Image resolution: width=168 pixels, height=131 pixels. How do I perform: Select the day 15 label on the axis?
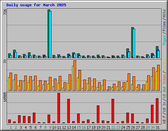[79, 127]
